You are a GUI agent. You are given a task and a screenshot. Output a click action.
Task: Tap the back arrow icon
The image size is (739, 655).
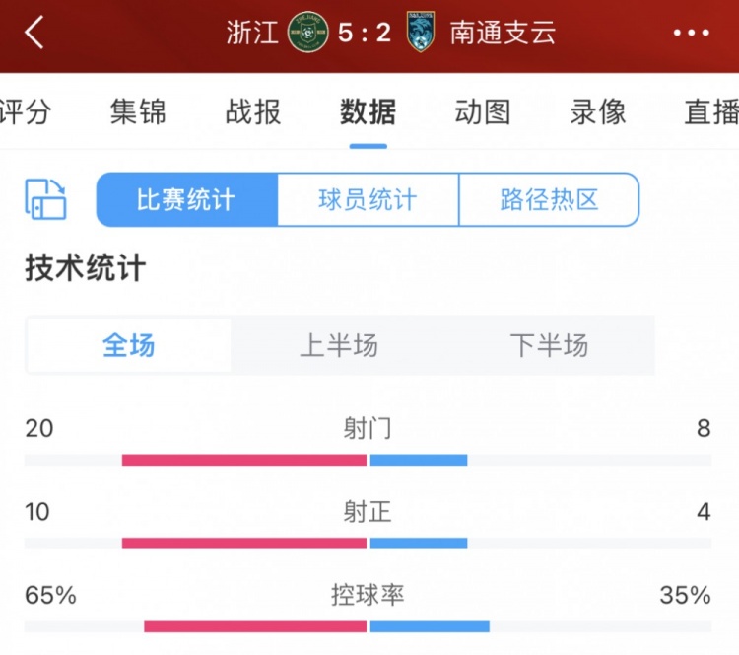[34, 33]
